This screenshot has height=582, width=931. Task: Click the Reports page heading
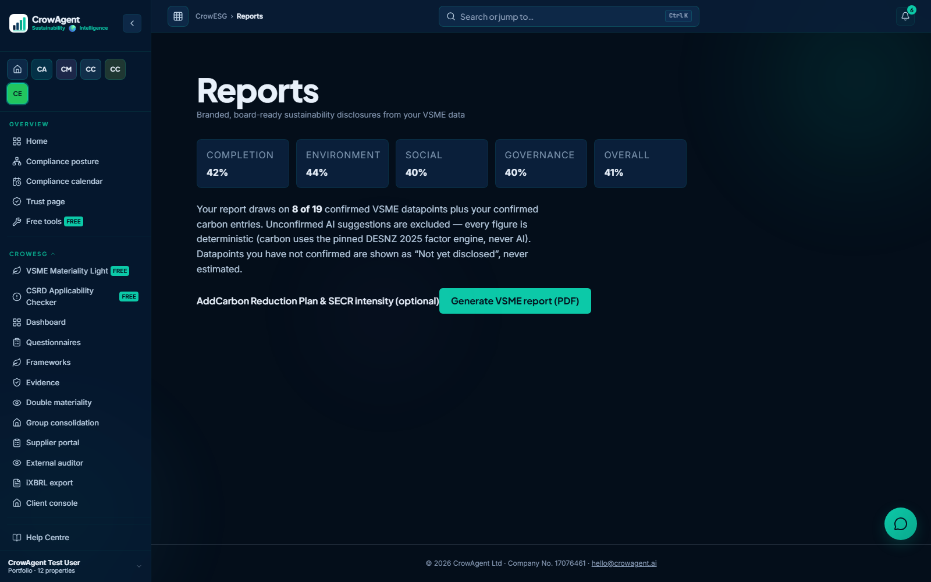coord(258,91)
